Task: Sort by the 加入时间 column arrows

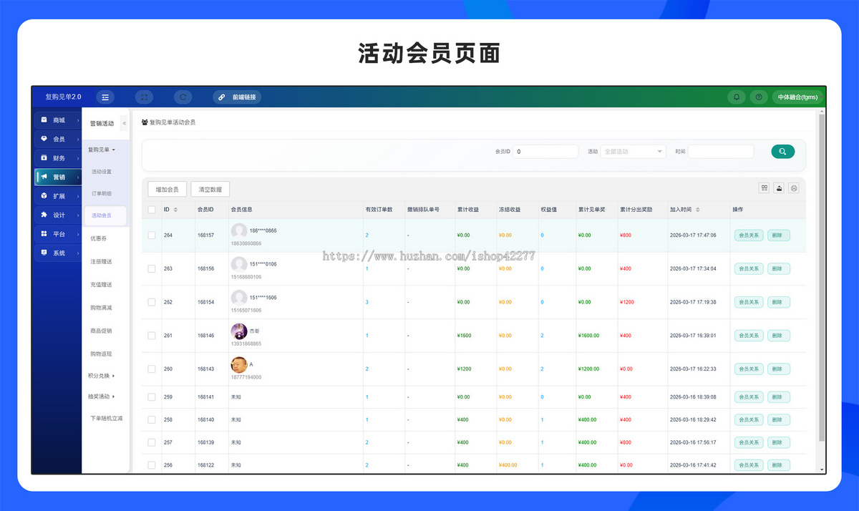Action: 698,210
